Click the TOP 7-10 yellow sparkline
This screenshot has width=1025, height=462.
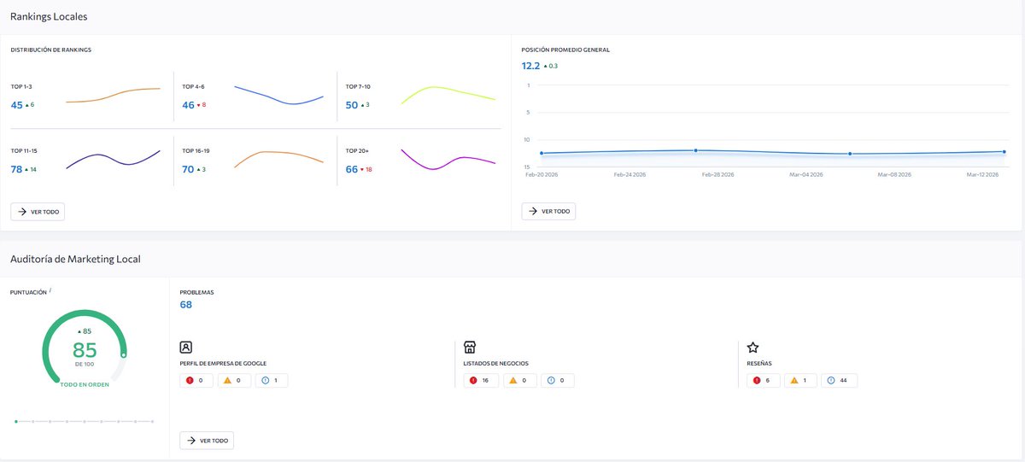click(448, 94)
